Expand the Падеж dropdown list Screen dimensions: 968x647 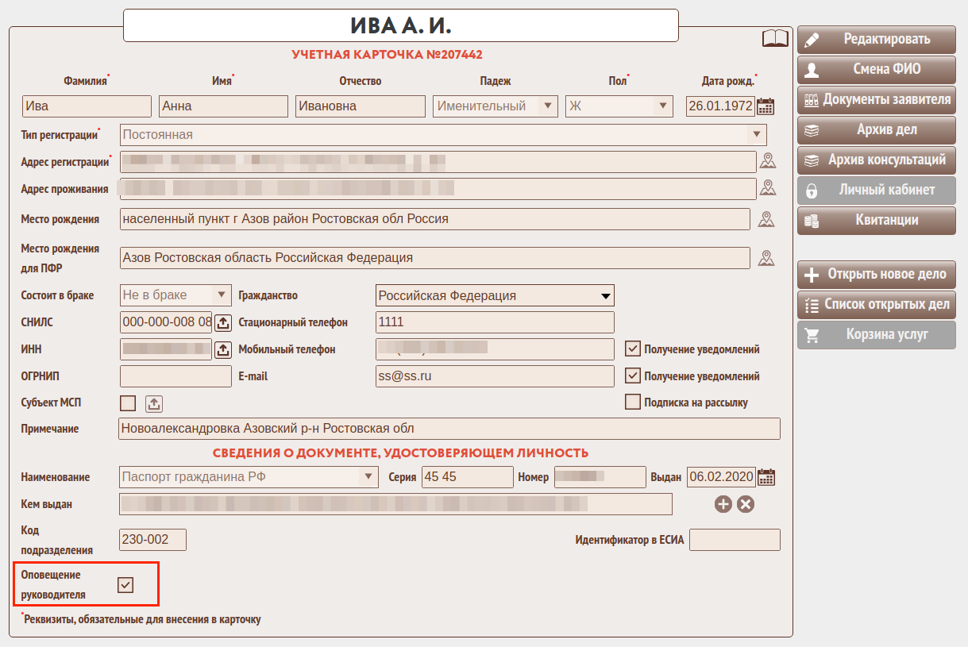pyautogui.click(x=546, y=106)
